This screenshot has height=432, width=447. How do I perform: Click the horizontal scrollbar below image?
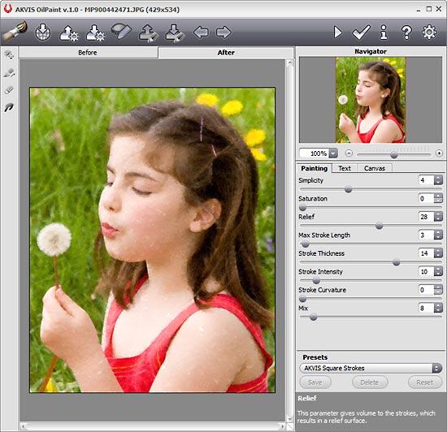[154, 426]
